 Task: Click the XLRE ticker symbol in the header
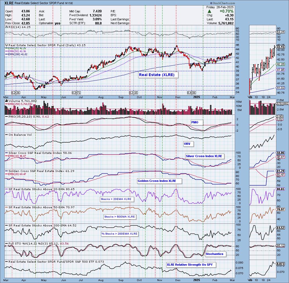click(x=9, y=3)
